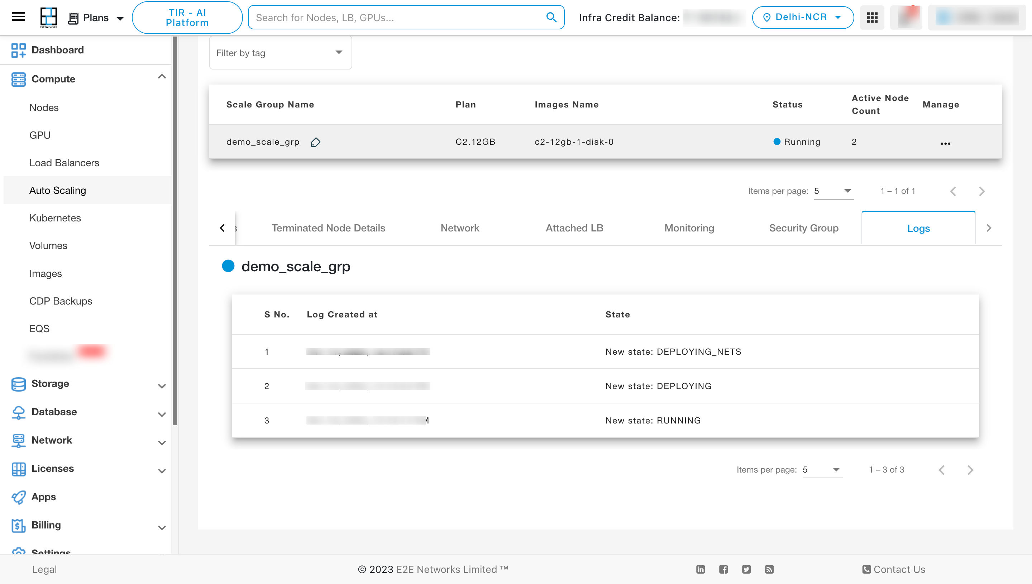The image size is (1032, 584).
Task: Open EQS page
Action: click(39, 329)
